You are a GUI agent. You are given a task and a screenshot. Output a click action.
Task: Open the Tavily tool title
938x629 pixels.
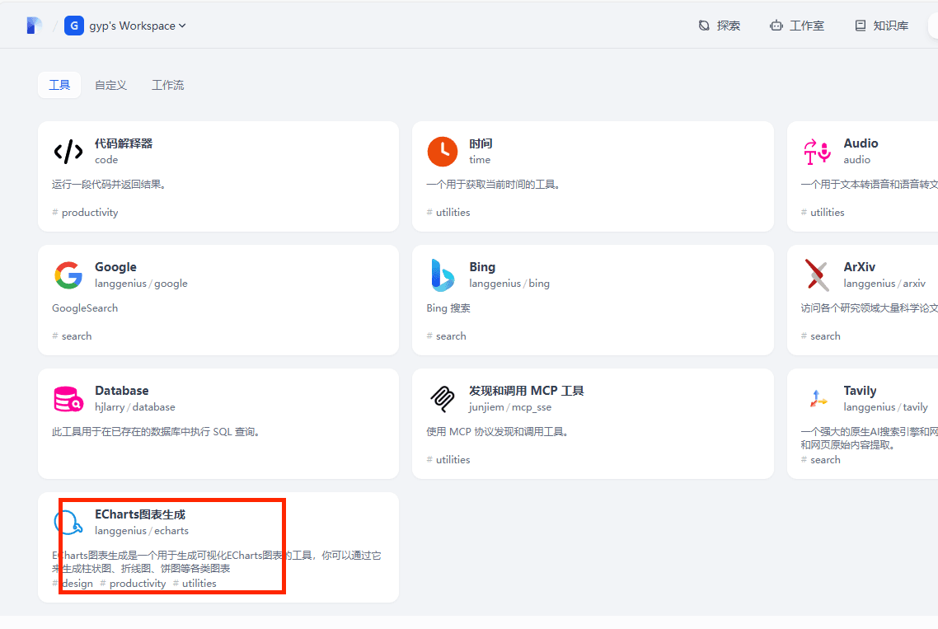(x=861, y=391)
